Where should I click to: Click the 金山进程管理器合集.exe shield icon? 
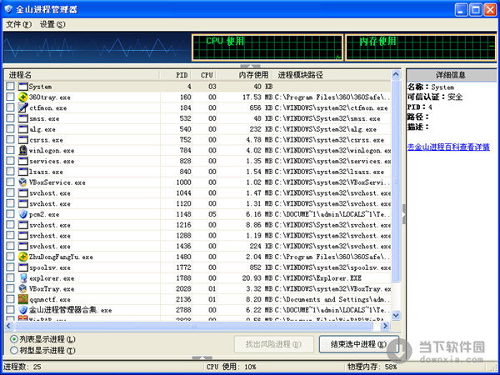(23, 310)
